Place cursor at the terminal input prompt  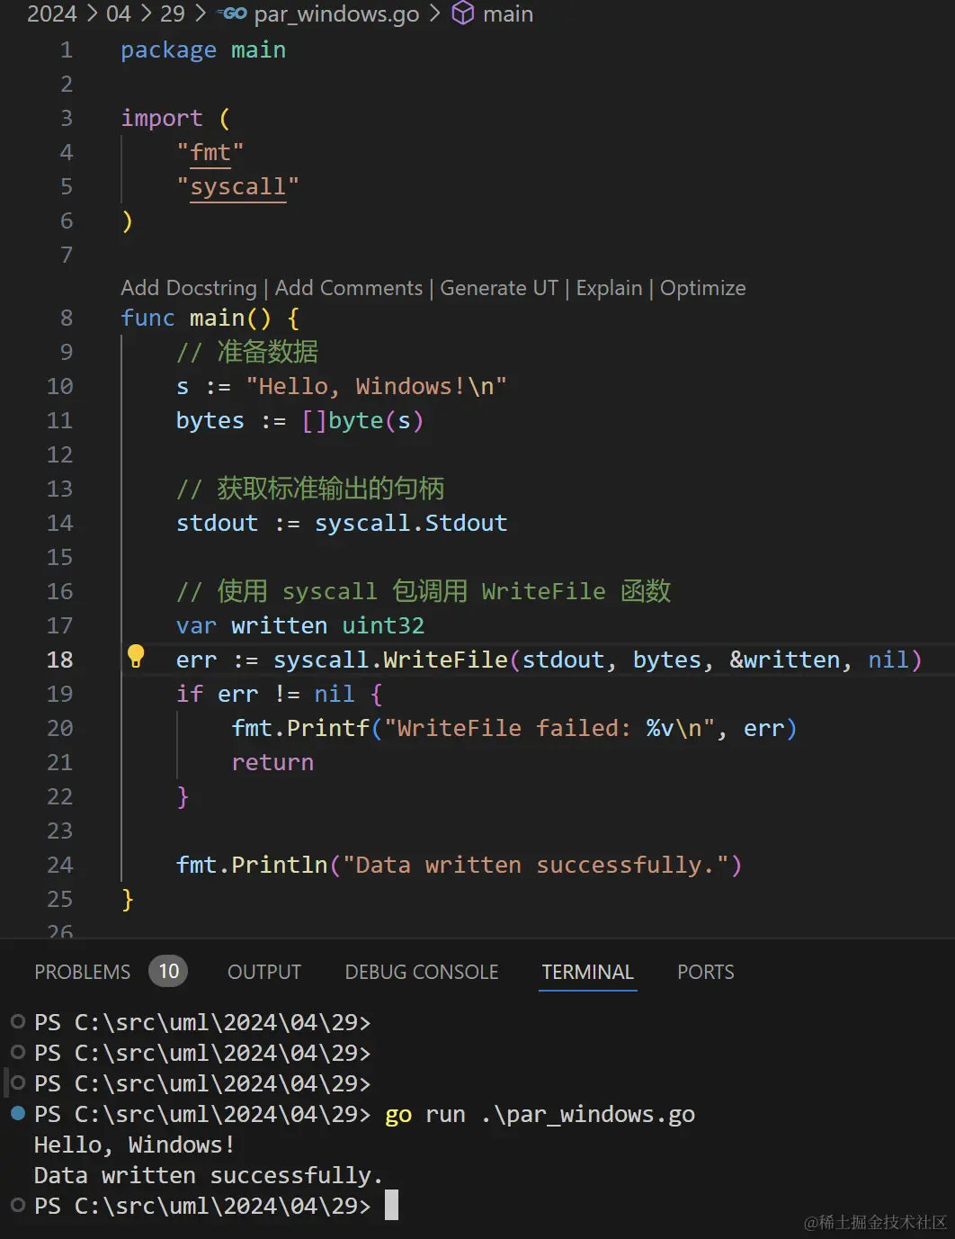392,1205
